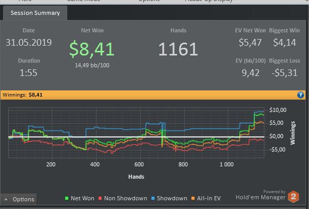Click the Biggest Win value $4,14

(284, 43)
